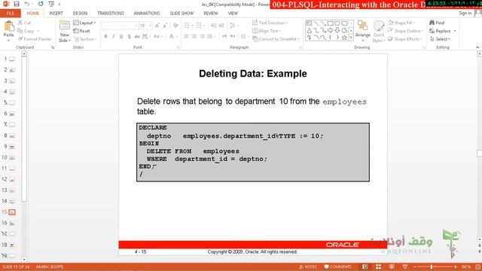Open the Layout dropdown
The image size is (482, 271).
(x=84, y=23)
